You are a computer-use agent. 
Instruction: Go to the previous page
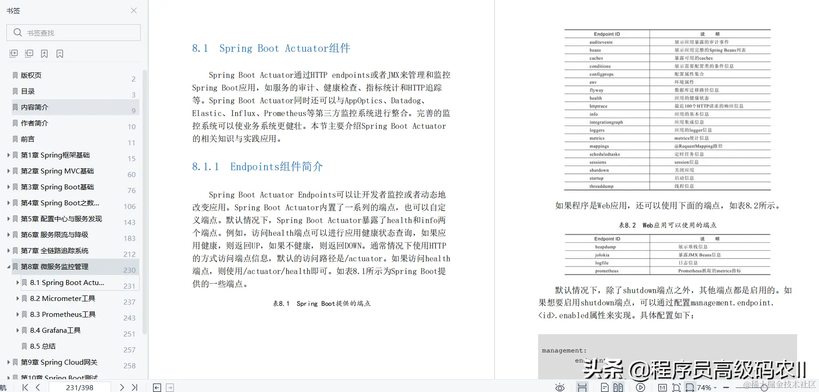38,387
